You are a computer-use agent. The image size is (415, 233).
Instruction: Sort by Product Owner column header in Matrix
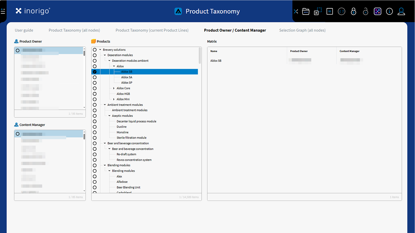click(x=299, y=51)
